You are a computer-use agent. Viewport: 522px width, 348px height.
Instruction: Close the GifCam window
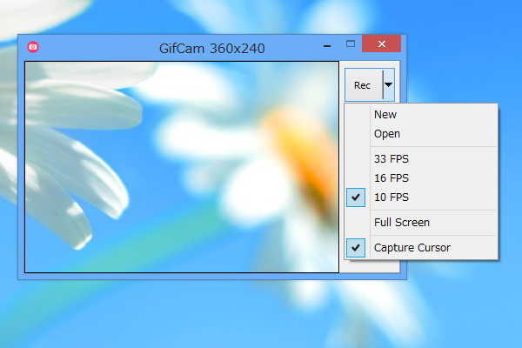[382, 43]
